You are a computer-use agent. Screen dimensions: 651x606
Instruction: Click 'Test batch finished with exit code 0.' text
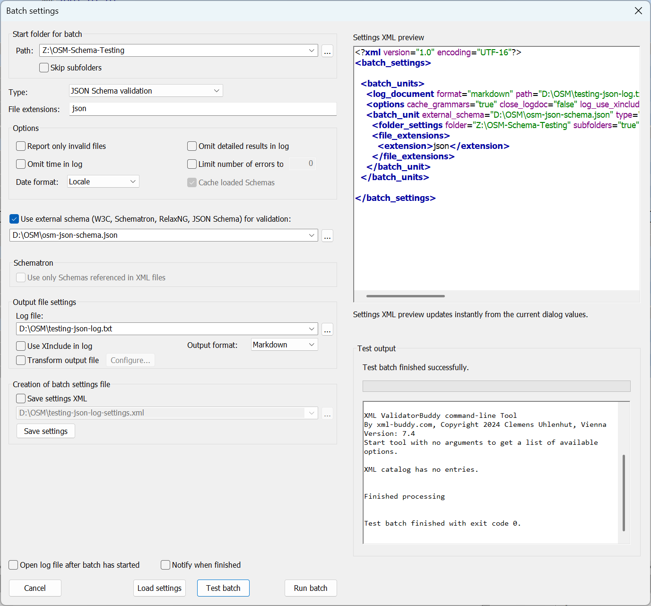pyautogui.click(x=442, y=523)
